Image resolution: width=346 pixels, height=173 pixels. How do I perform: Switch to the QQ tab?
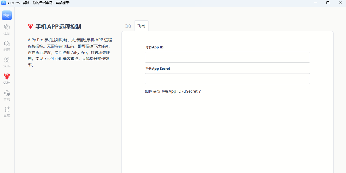[x=128, y=26]
